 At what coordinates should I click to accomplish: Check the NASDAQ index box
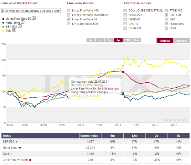pos(126,19)
